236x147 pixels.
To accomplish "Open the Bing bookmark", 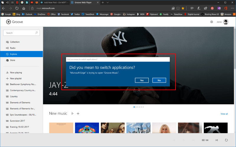I will coord(17,14).
